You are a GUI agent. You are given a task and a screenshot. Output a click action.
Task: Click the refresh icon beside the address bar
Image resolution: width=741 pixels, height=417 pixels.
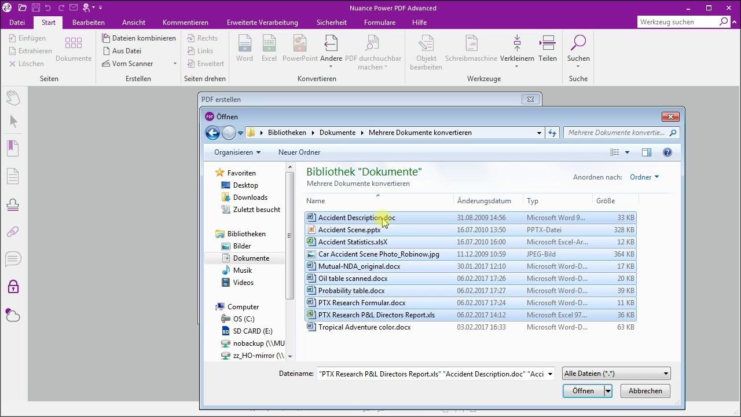pos(552,133)
